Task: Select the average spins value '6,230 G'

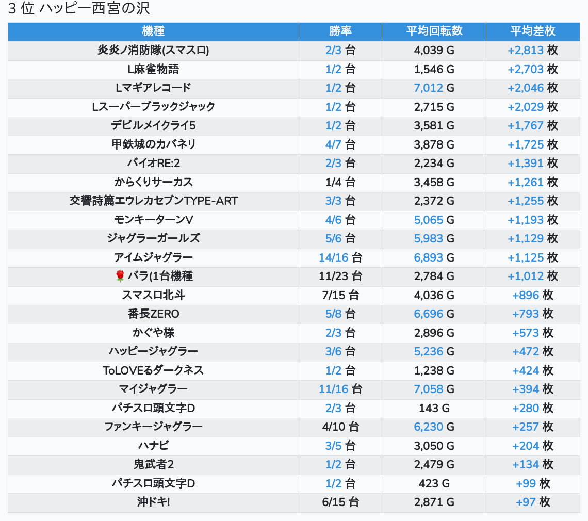Action: 434,427
